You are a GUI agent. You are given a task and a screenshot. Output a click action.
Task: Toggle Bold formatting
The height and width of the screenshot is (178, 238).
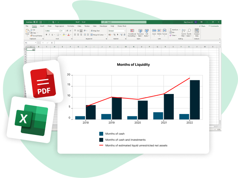tap(47, 35)
